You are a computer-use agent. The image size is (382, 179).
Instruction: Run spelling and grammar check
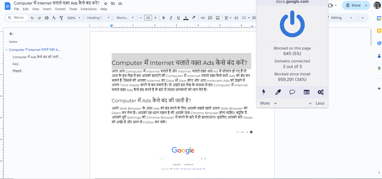tap(54, 18)
